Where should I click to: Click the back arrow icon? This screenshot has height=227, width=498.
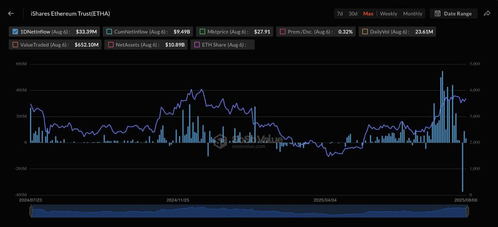tap(11, 14)
